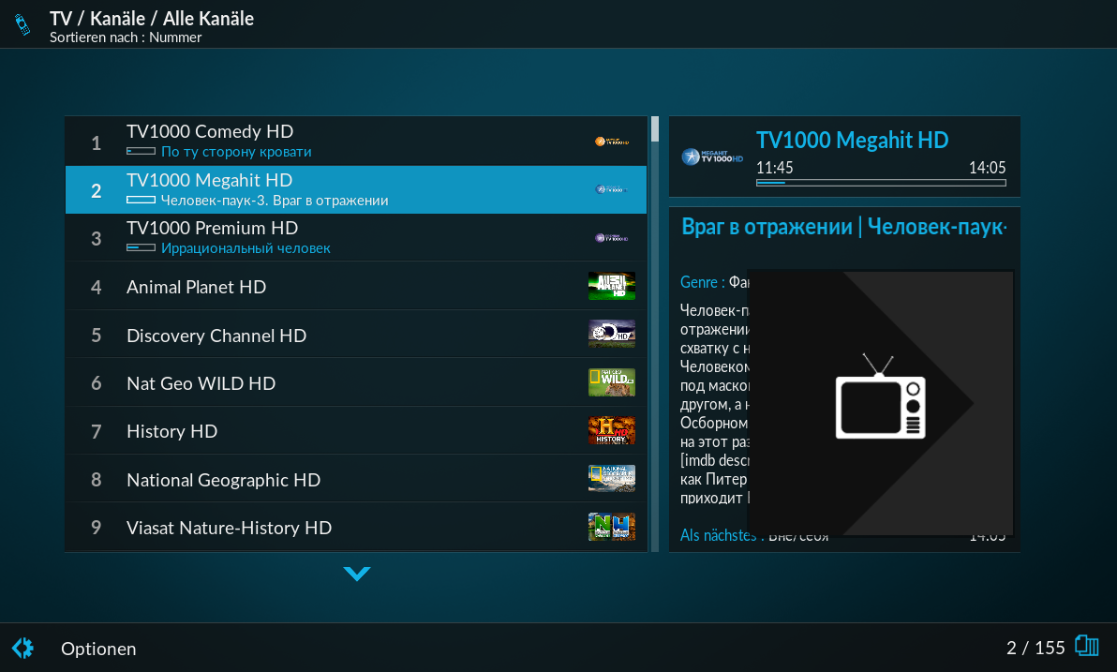The image size is (1117, 672).
Task: Click channel number 7 in the list
Action: pos(97,431)
